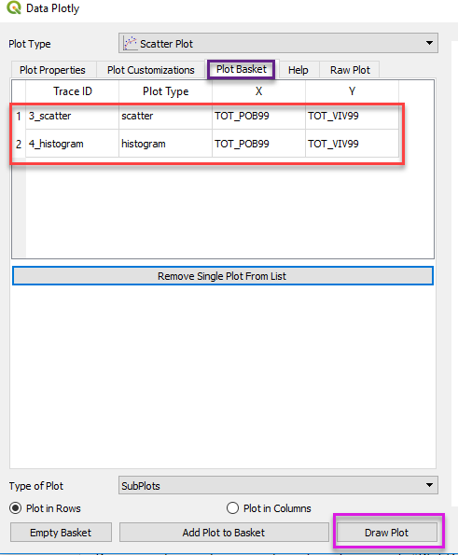Open the Raw Plot tab
The width and height of the screenshot is (458, 555).
[x=350, y=70]
